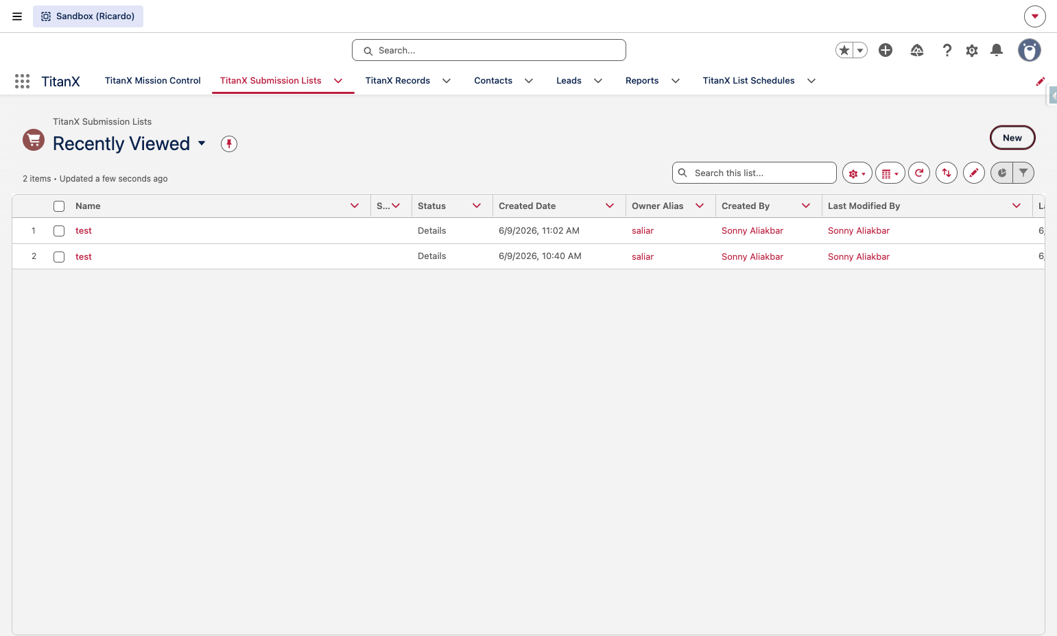Image resolution: width=1057 pixels, height=636 pixels.
Task: Open the Help question mark icon
Action: point(947,50)
